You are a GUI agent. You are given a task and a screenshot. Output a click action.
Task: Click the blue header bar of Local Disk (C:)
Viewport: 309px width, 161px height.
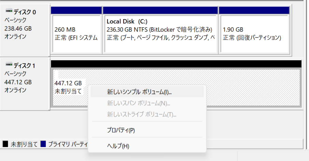click(160, 10)
